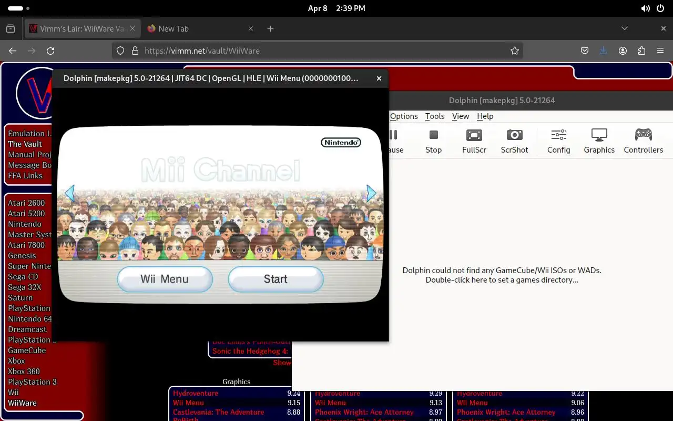Reload the vimm.net page
The image size is (673, 421).
pos(50,51)
